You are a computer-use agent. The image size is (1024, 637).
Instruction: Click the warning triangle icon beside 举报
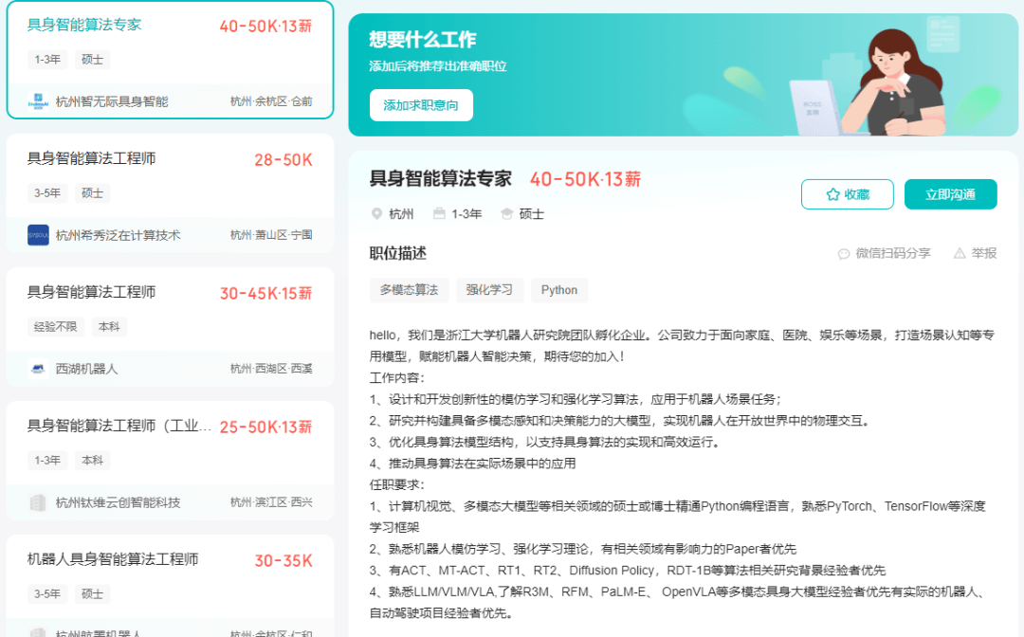[x=960, y=254]
